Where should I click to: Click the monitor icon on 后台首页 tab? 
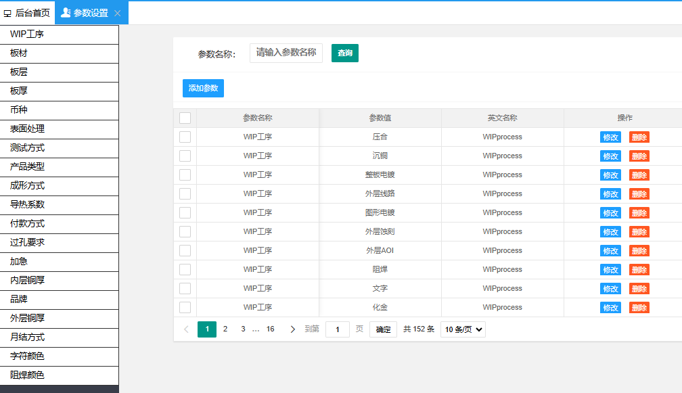coord(7,12)
